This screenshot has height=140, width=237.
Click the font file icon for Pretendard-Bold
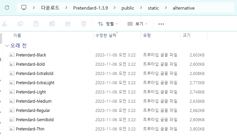click(x=12, y=64)
